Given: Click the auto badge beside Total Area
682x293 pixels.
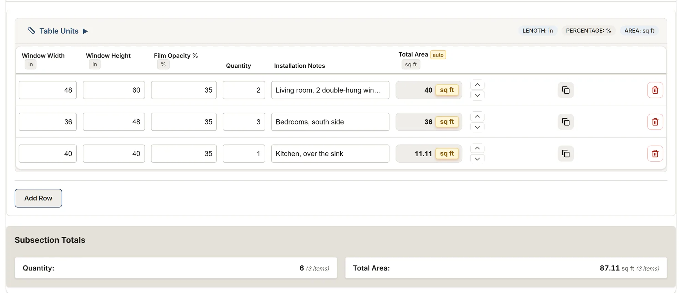Looking at the screenshot, I should click(x=438, y=55).
